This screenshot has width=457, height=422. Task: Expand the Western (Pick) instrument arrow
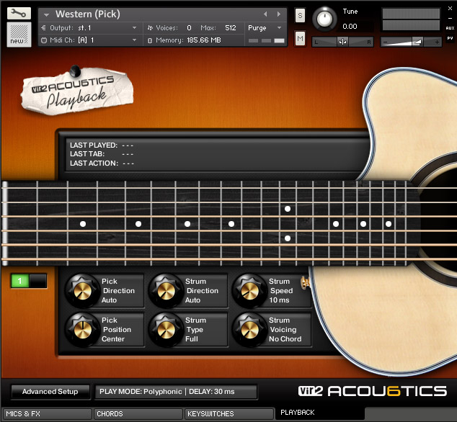[x=46, y=14]
